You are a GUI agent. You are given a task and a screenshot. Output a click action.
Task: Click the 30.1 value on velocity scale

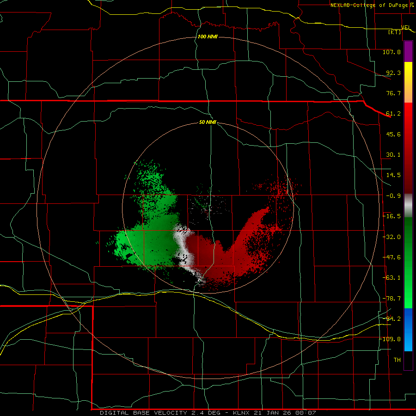point(393,155)
